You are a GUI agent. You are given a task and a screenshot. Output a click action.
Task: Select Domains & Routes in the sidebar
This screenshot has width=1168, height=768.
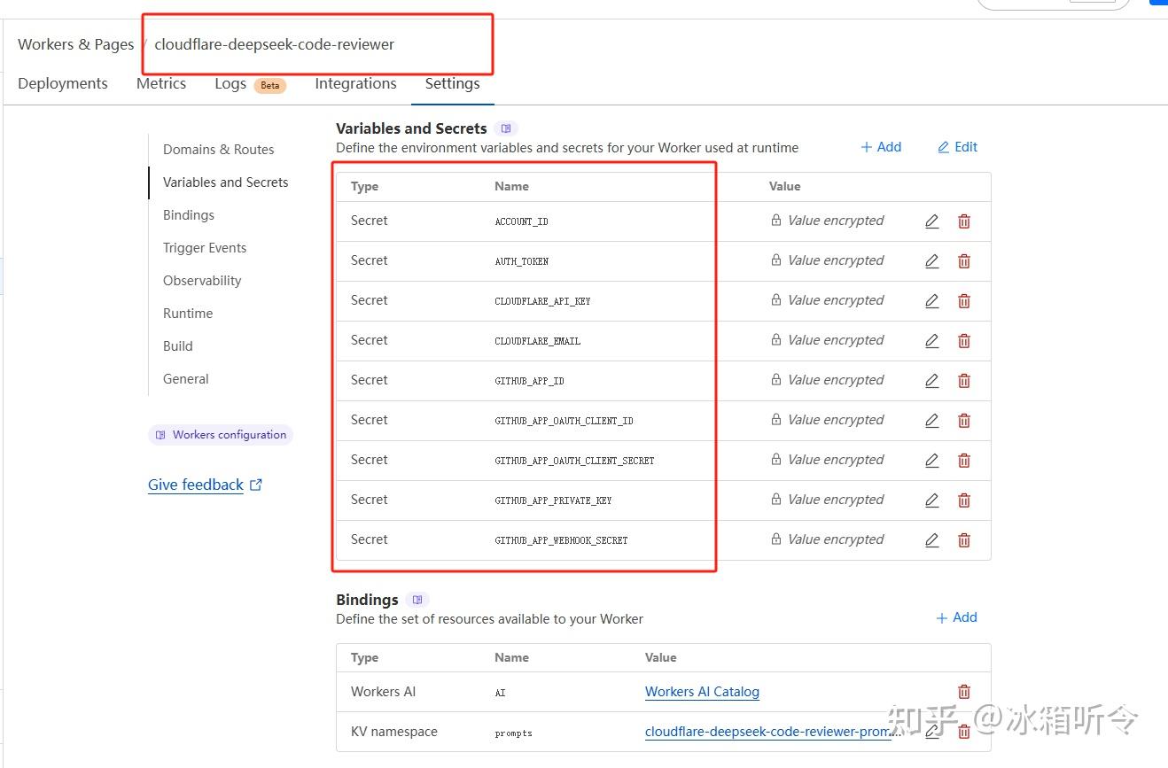[218, 149]
